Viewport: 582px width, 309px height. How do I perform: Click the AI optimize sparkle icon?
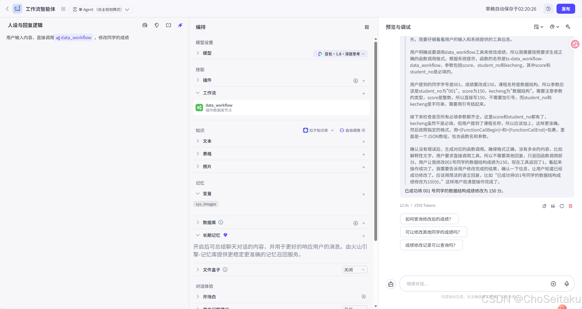pyautogui.click(x=180, y=25)
